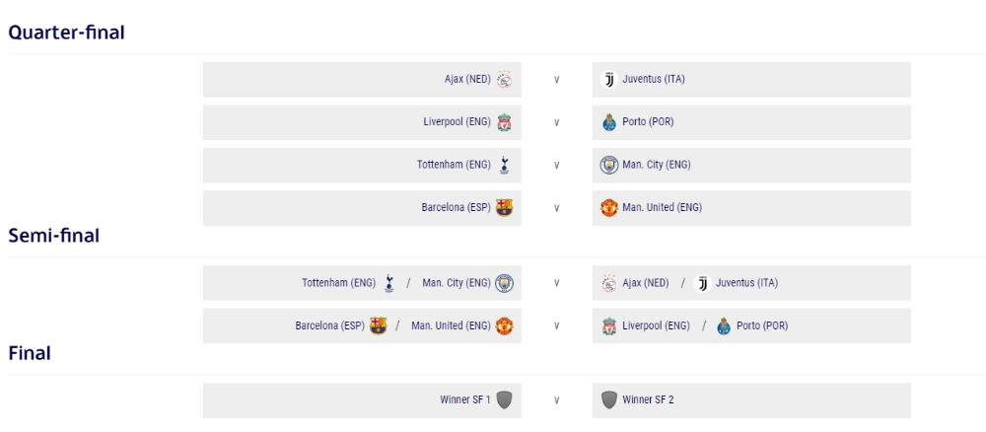Click the Man. United crest in the quarter-final row
This screenshot has width=986, height=432.
(x=608, y=208)
